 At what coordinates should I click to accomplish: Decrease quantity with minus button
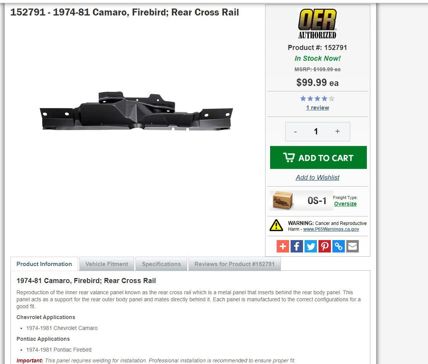click(x=295, y=132)
